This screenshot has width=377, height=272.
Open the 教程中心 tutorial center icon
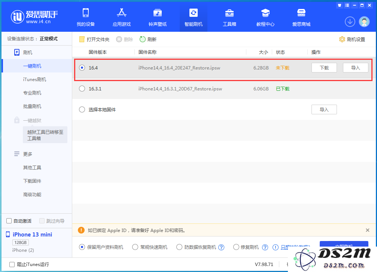click(265, 13)
